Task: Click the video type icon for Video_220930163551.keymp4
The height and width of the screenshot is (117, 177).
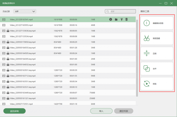Action: (4, 82)
